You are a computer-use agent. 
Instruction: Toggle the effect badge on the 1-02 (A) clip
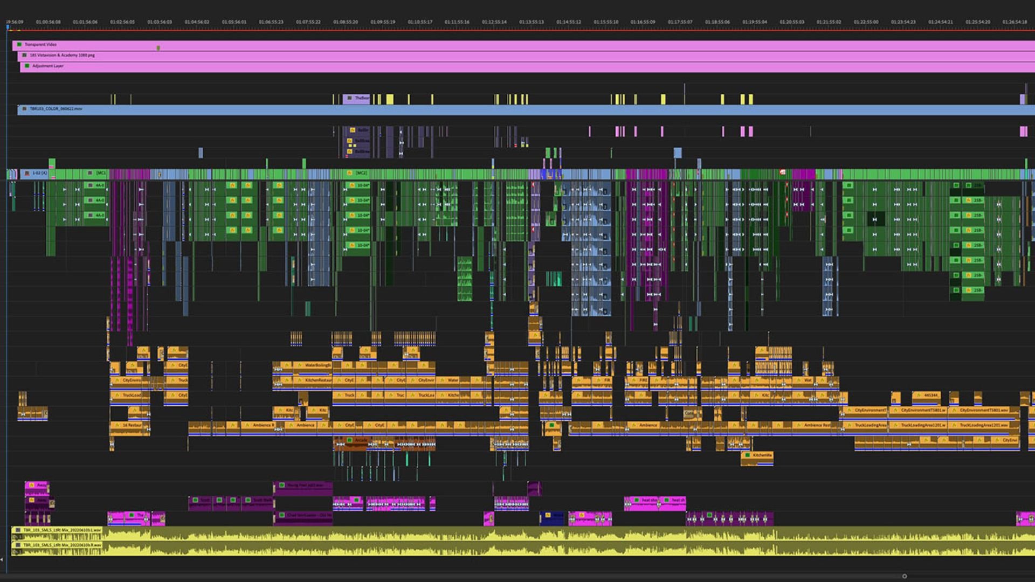pos(26,174)
